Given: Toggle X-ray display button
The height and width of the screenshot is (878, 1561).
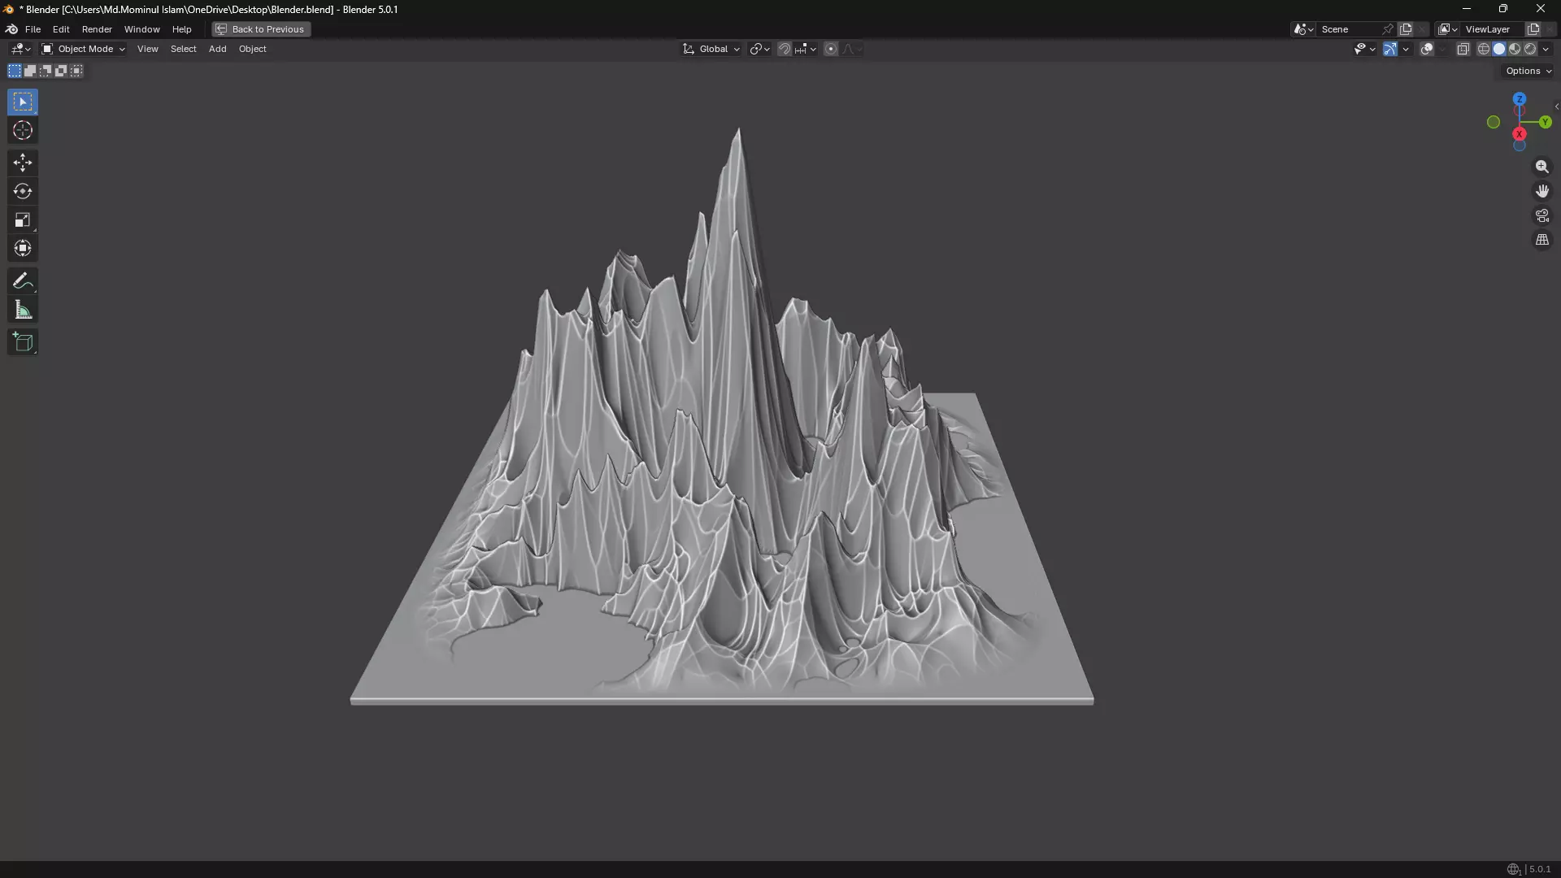Looking at the screenshot, I should (1463, 49).
